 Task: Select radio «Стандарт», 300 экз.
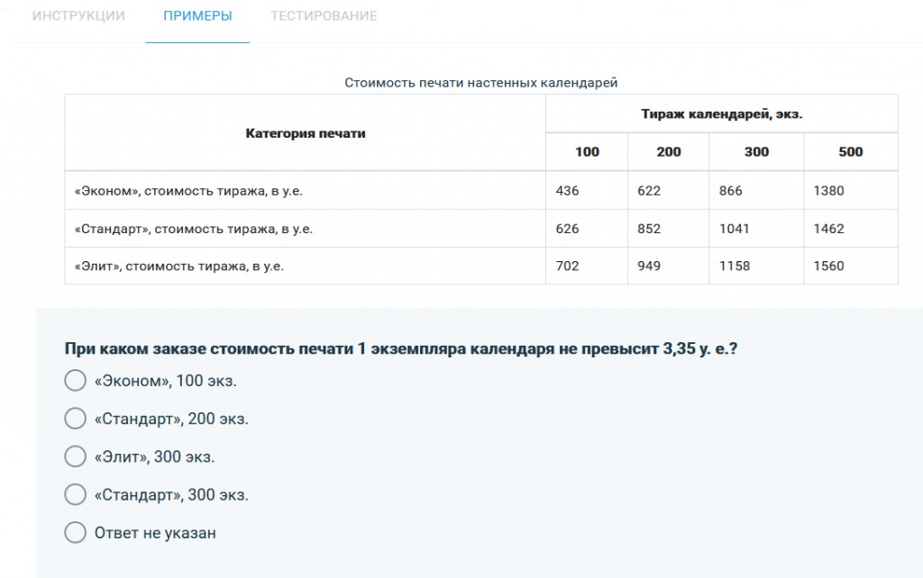76,494
